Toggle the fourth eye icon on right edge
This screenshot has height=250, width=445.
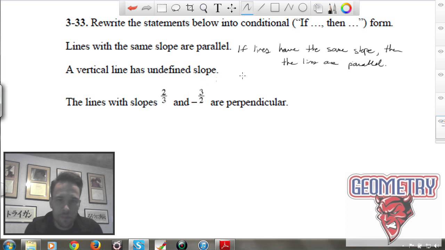(441, 75)
